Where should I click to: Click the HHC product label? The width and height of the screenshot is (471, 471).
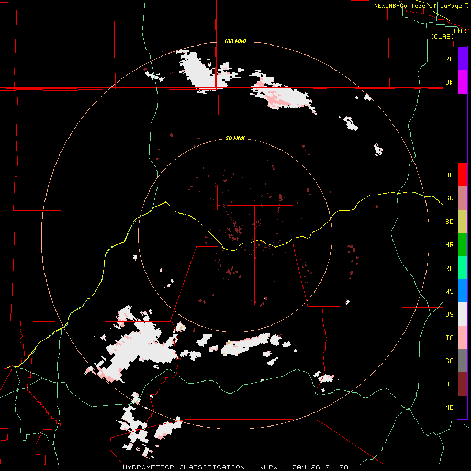pyautogui.click(x=459, y=31)
